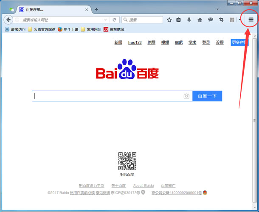Reload the current page
Viewport: 259px width, 212px height.
(x=114, y=20)
